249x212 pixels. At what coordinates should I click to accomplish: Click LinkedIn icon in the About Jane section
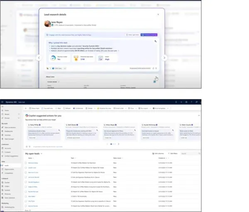pos(154,82)
